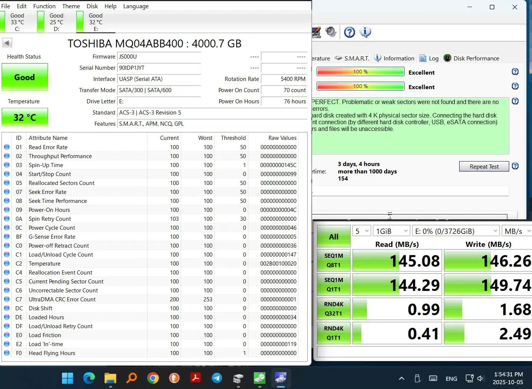This screenshot has width=532, height=389.
Task: Click the blue question mark help toolbar icon
Action: coord(349,32)
